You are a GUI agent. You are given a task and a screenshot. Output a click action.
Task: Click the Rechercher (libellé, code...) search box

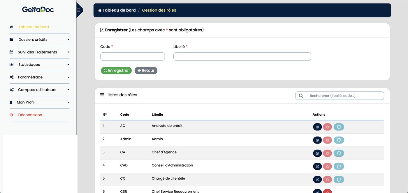point(340,96)
